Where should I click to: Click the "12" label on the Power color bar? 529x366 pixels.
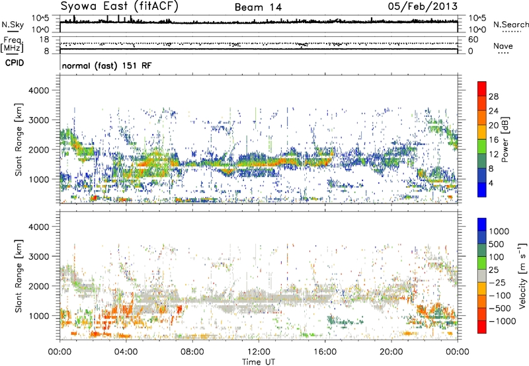pyautogui.click(x=493, y=155)
